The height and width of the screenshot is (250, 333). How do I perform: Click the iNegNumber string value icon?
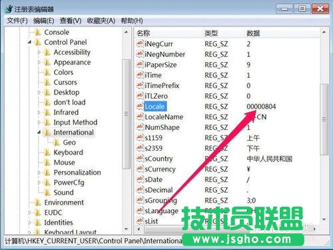[x=140, y=54]
